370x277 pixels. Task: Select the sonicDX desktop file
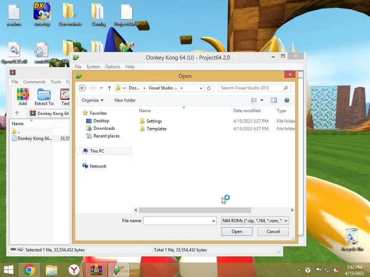pyautogui.click(x=42, y=53)
